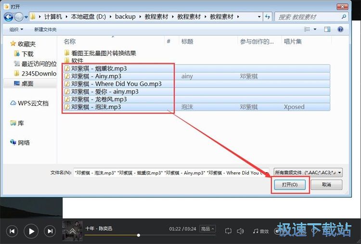Open 音效 sound effects in player

(261, 231)
